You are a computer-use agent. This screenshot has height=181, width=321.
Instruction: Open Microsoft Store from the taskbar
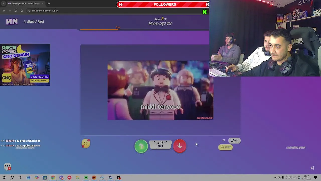[45, 178]
